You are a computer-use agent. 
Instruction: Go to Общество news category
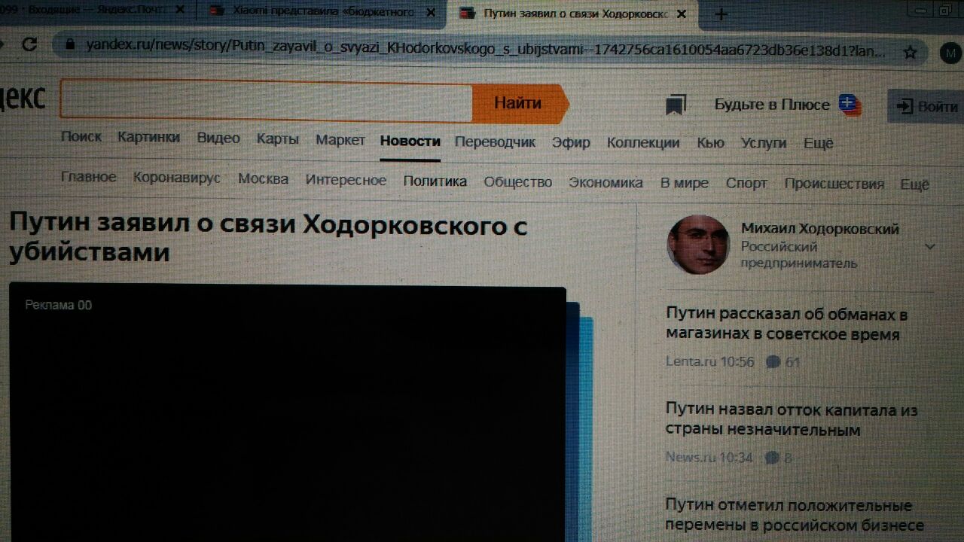518,181
